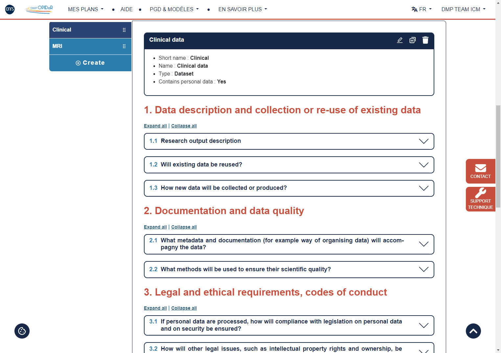
Task: Expand 1.1 Research output description
Action: pos(289,141)
